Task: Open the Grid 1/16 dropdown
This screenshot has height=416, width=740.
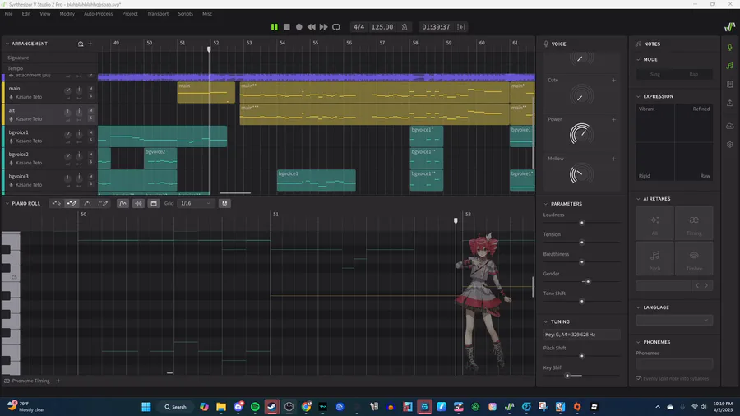Action: tap(196, 203)
